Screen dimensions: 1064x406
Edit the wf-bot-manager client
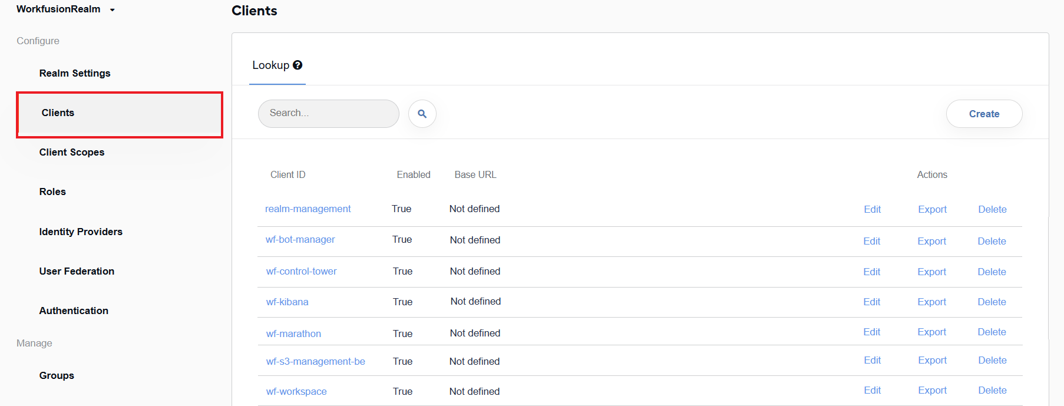pos(871,241)
